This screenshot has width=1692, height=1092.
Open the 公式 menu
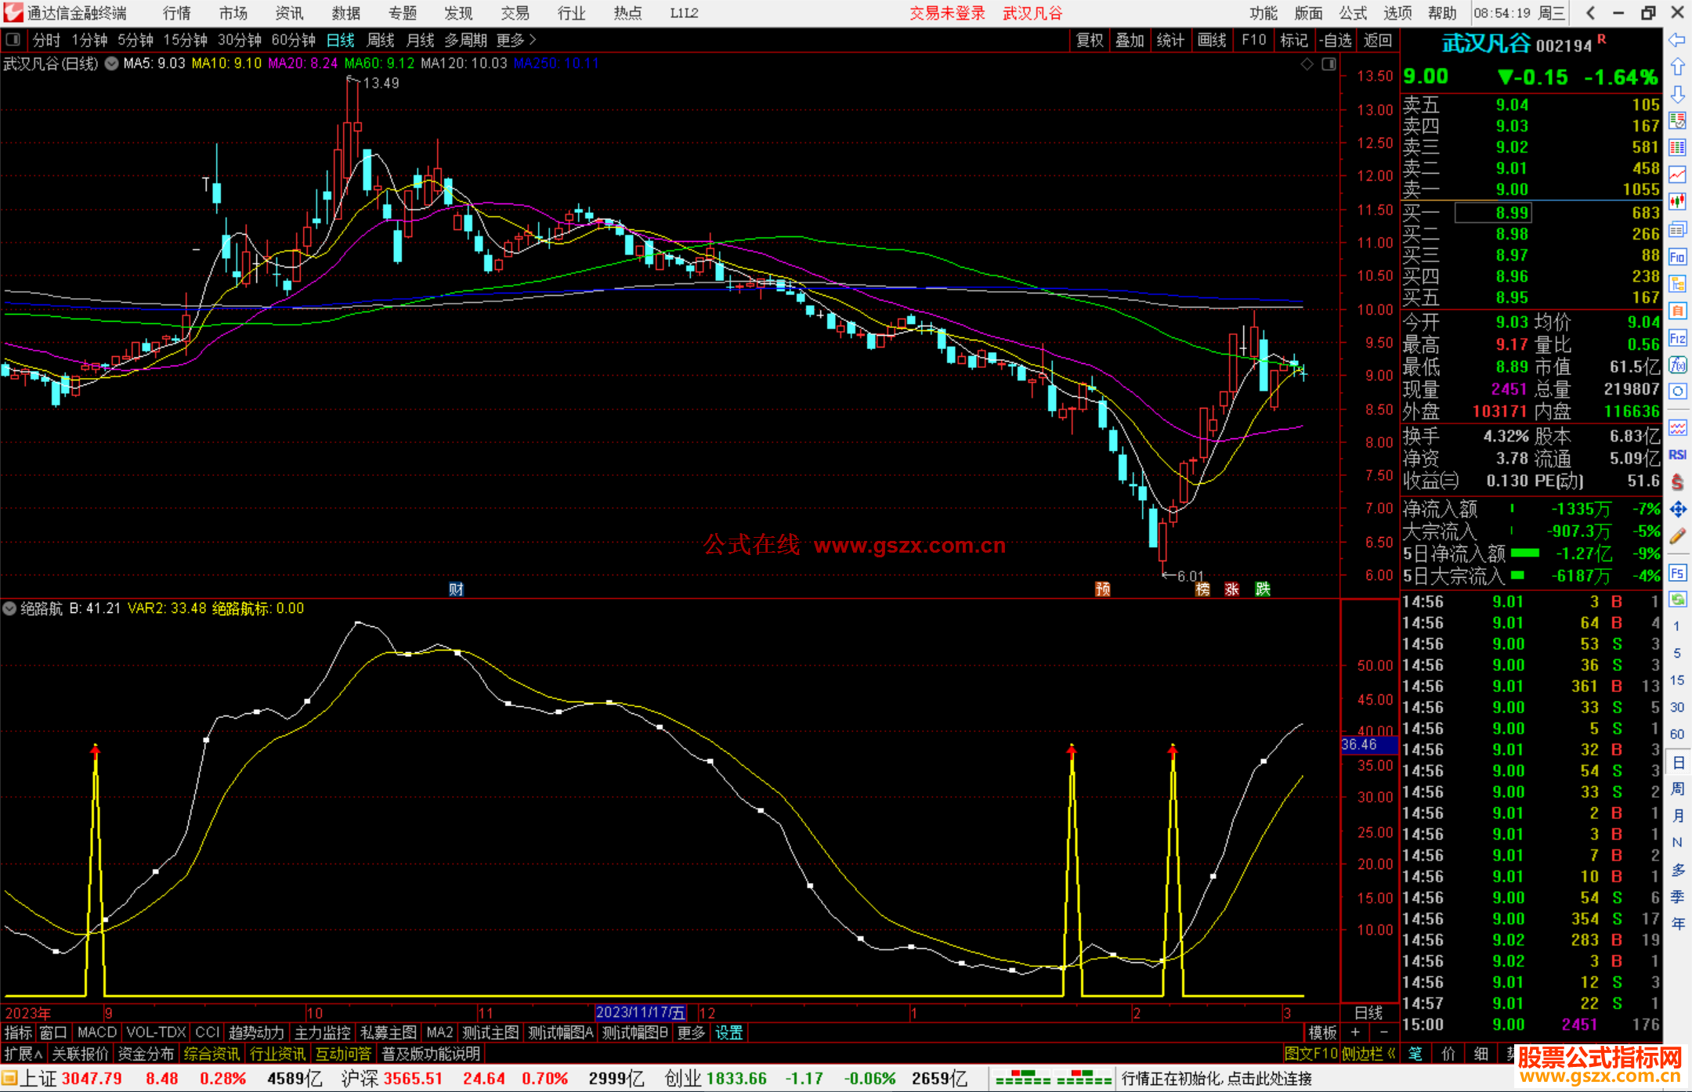(1352, 13)
